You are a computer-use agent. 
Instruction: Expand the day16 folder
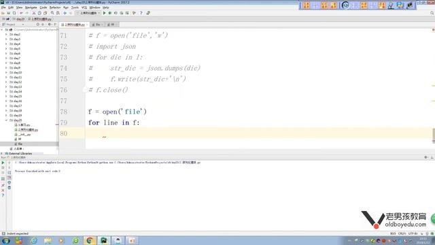point(6,101)
